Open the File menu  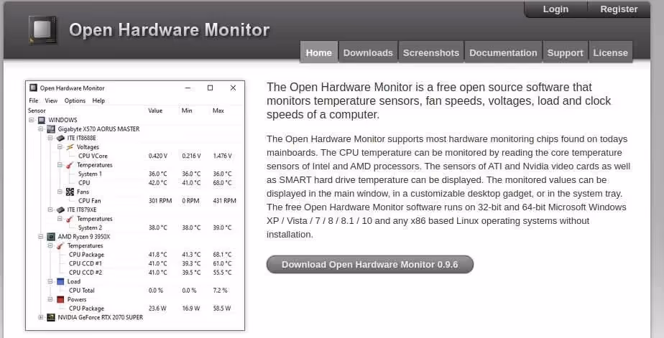pyautogui.click(x=34, y=100)
